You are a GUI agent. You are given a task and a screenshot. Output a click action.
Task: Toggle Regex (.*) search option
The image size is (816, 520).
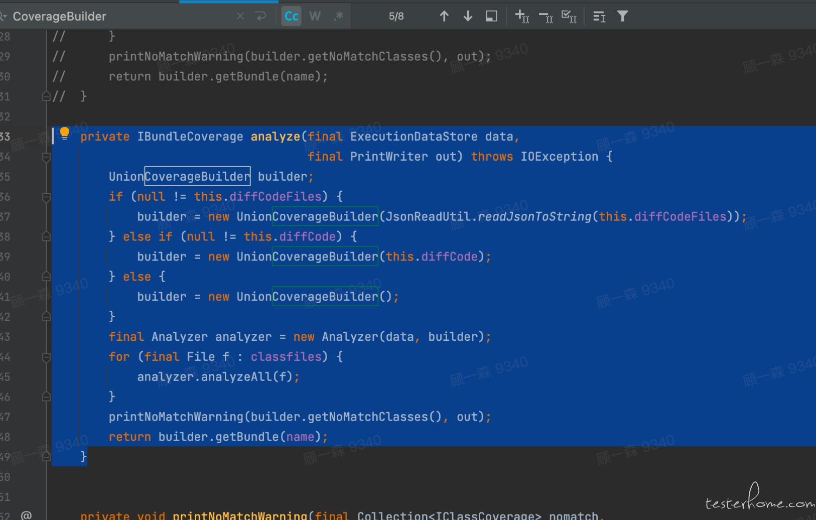coord(338,17)
